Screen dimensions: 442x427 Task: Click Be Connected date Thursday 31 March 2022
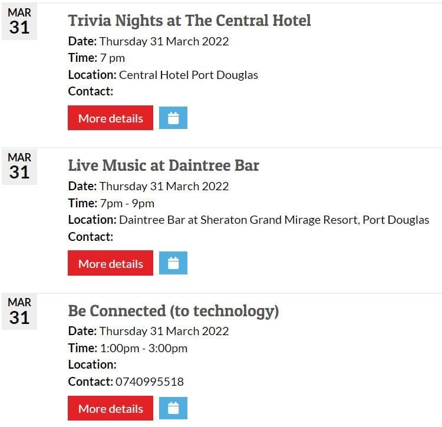[164, 331]
